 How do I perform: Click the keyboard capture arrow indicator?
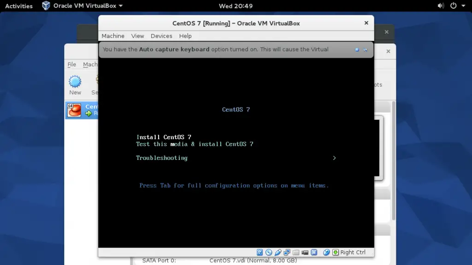pyautogui.click(x=336, y=253)
